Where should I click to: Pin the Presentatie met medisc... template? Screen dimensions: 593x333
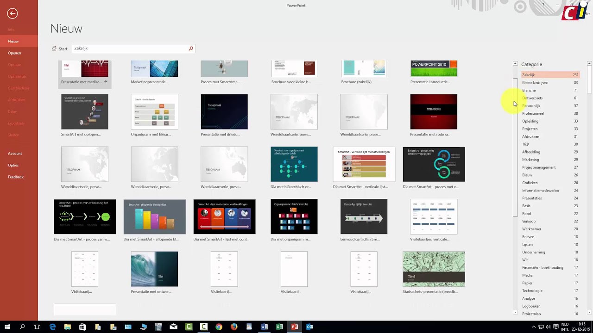coord(106,82)
